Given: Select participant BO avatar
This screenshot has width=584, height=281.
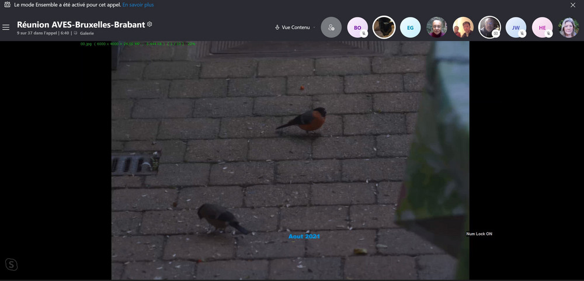Looking at the screenshot, I should point(357,27).
